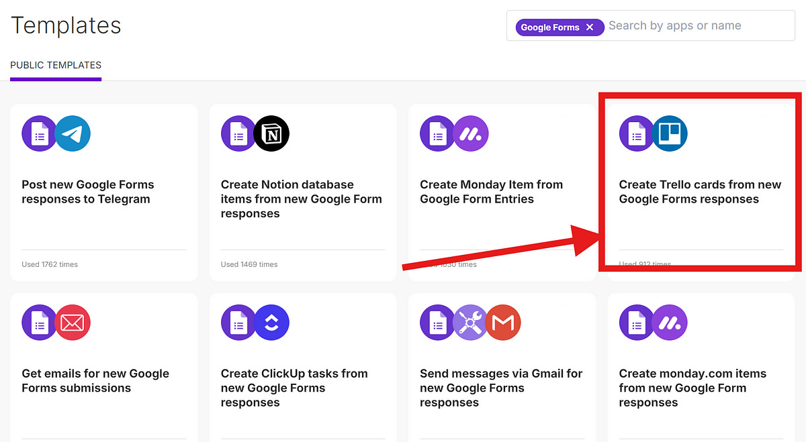Click ClickUp icon on ClickUp tasks card

(272, 323)
